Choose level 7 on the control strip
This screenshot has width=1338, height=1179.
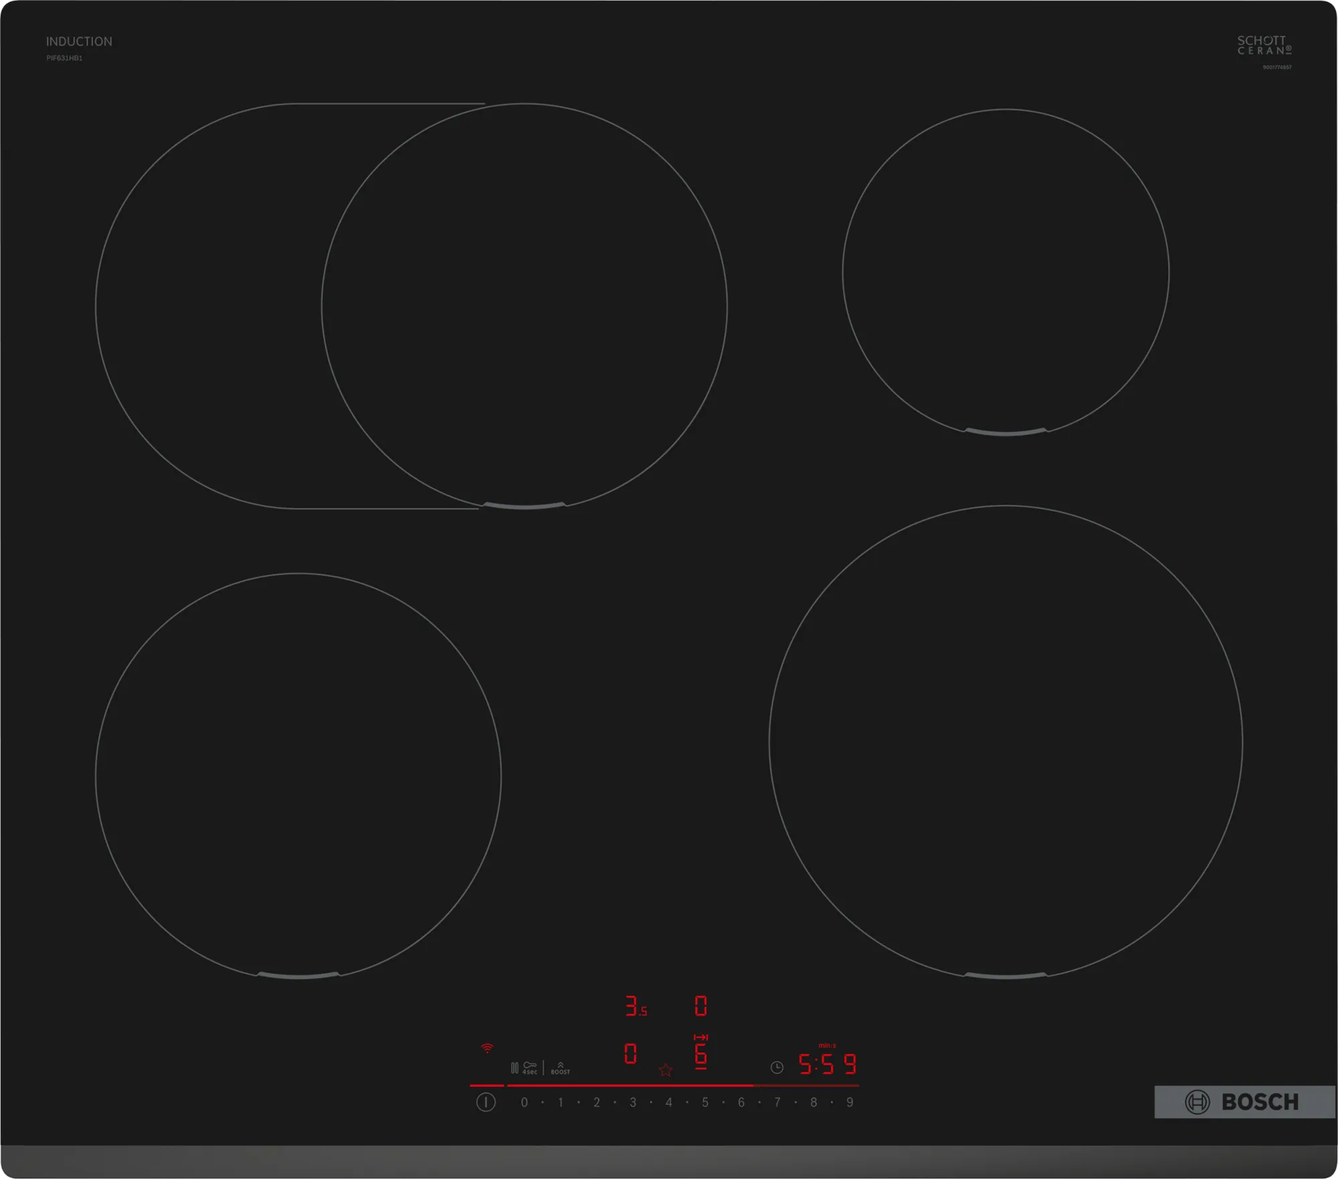tap(777, 1102)
